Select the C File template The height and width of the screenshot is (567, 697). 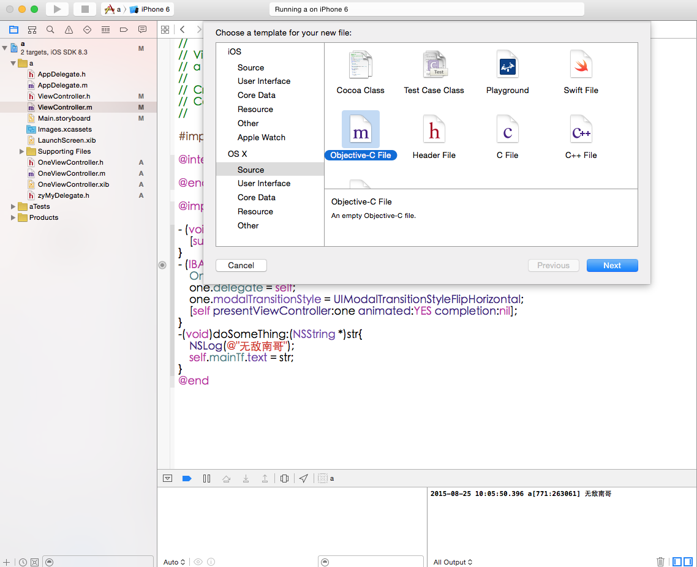[x=507, y=135]
